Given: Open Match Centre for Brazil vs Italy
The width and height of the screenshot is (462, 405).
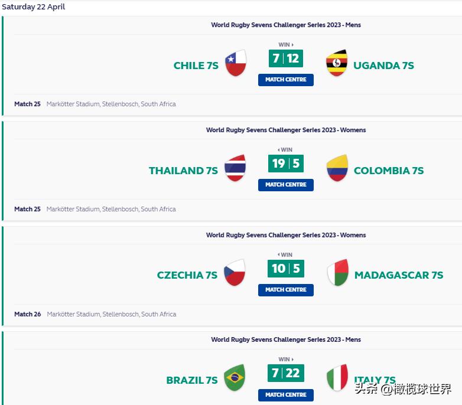Looking at the screenshot, I should 286,394.
